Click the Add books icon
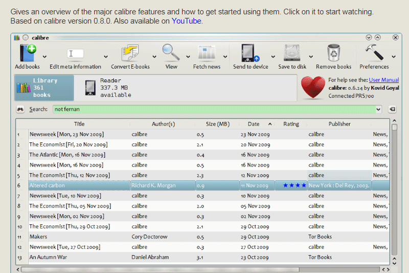This screenshot has width=409, height=273. pos(27,54)
